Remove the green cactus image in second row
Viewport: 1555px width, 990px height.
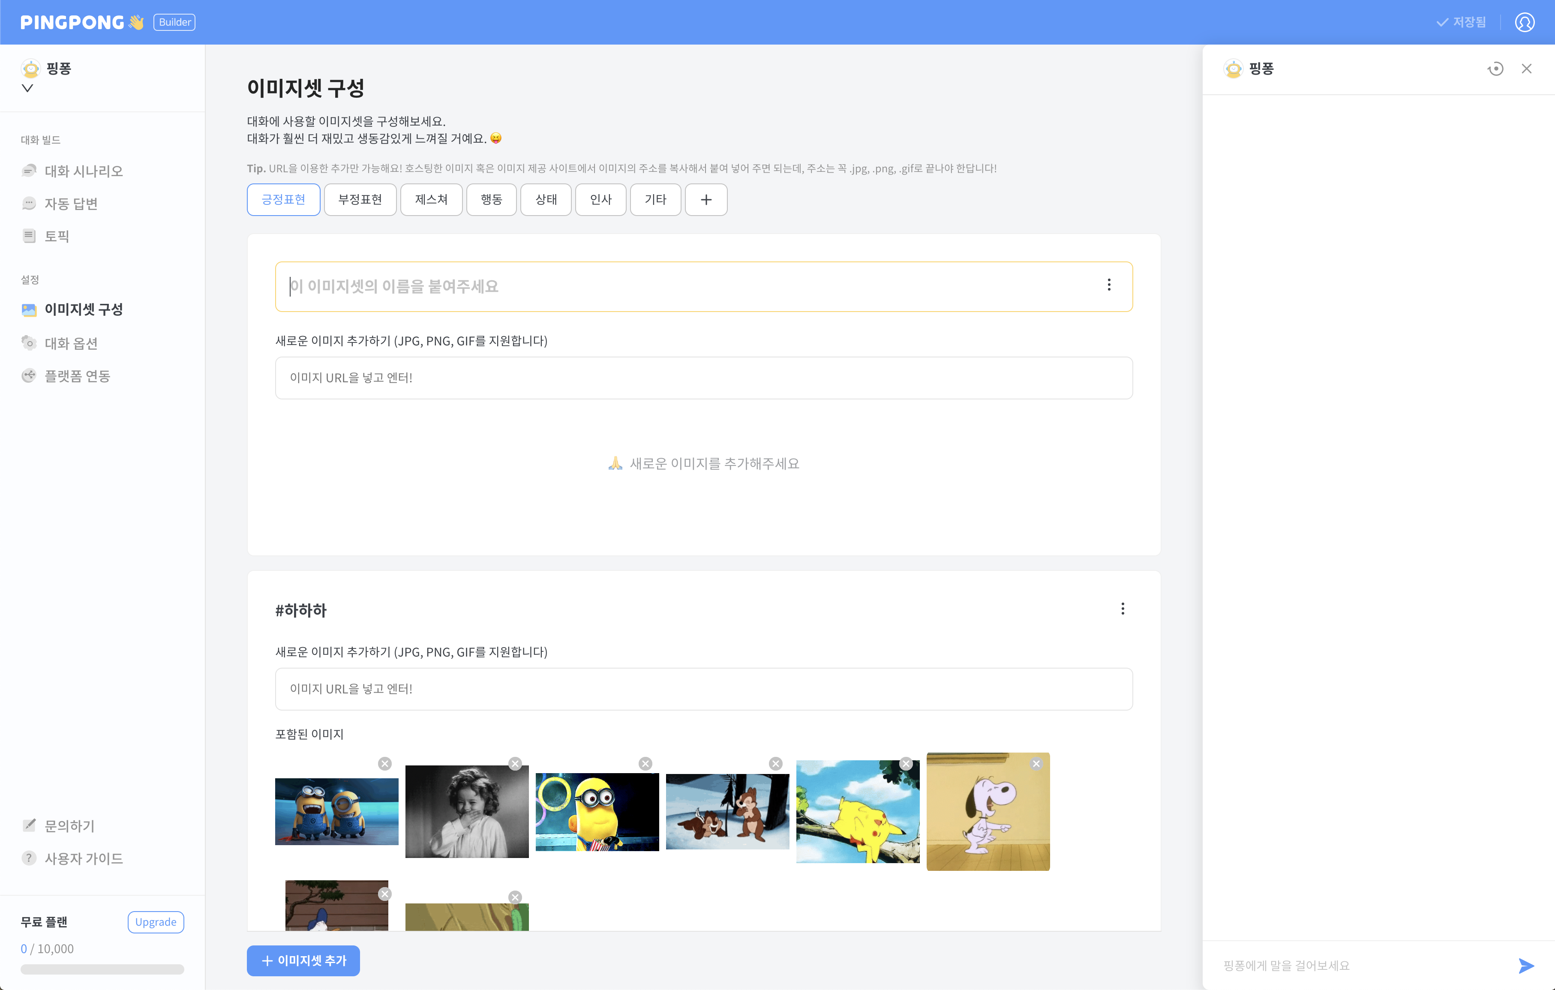pos(515,897)
